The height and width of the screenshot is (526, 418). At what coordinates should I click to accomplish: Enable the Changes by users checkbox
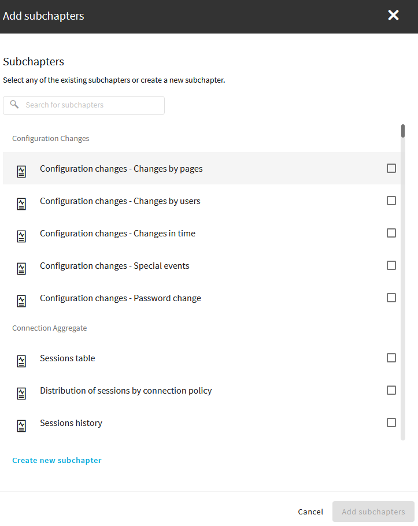pos(391,201)
